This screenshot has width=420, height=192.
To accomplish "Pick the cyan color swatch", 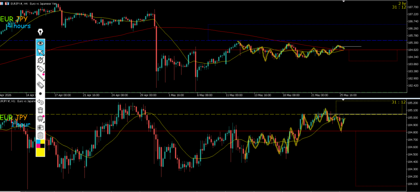I will pyautogui.click(x=38, y=142).
